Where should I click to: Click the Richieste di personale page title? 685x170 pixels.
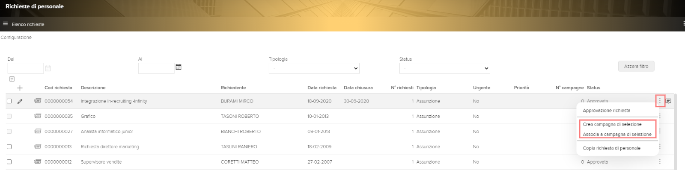point(34,6)
